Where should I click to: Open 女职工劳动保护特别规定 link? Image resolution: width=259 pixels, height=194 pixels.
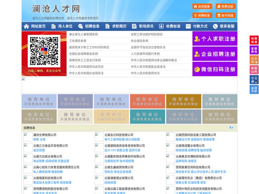tap(147, 34)
